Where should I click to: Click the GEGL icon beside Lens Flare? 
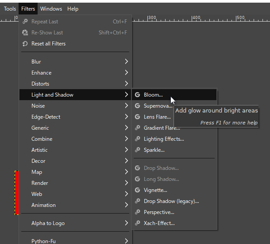[x=138, y=117]
